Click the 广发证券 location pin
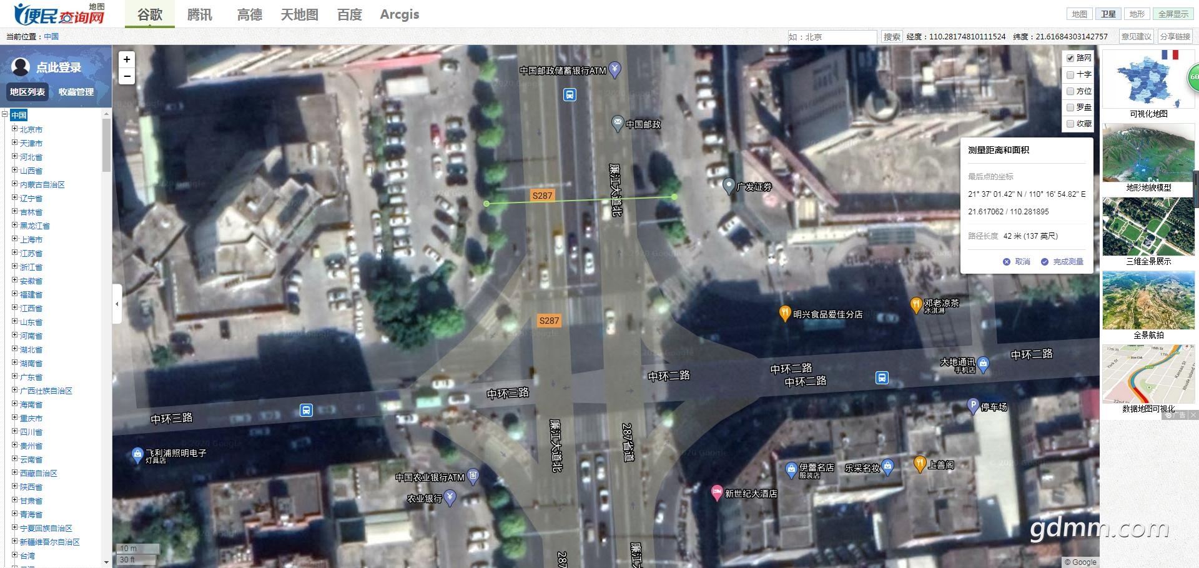 tap(728, 186)
